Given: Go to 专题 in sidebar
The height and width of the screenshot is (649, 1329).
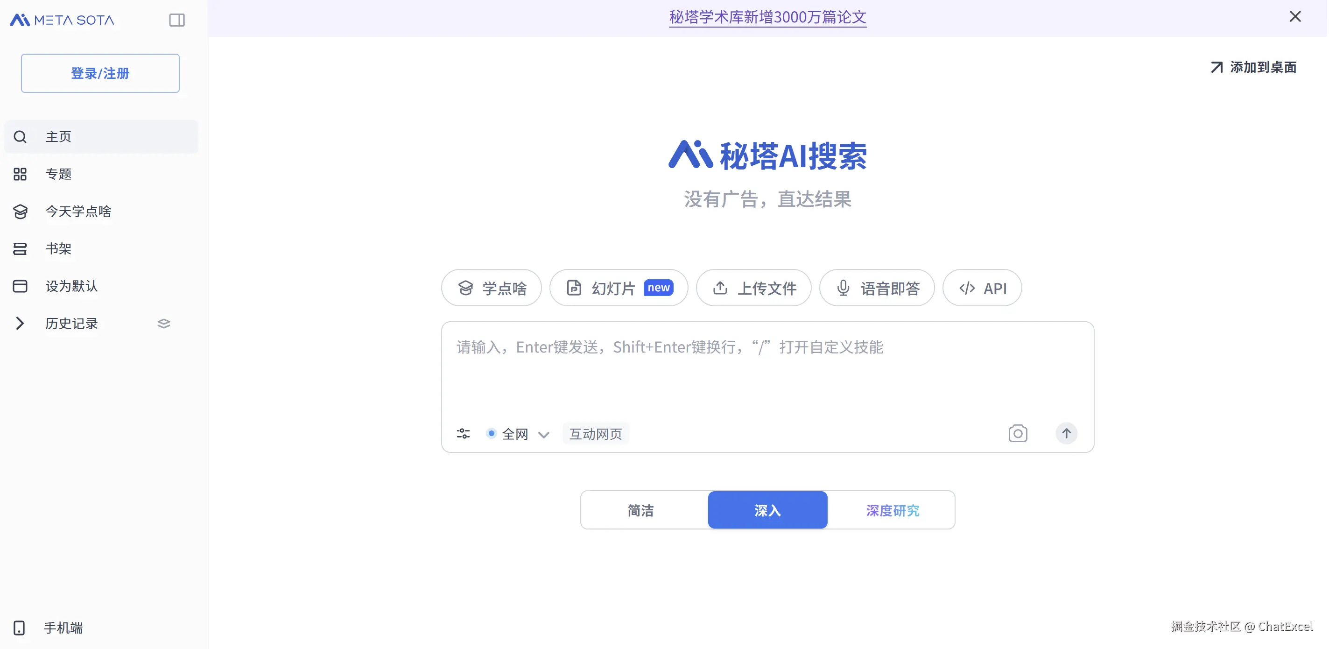Looking at the screenshot, I should click(58, 174).
